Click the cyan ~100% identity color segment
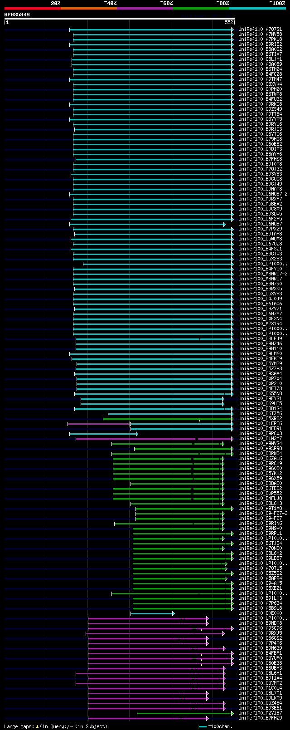290x730 pixels. tap(257, 8)
